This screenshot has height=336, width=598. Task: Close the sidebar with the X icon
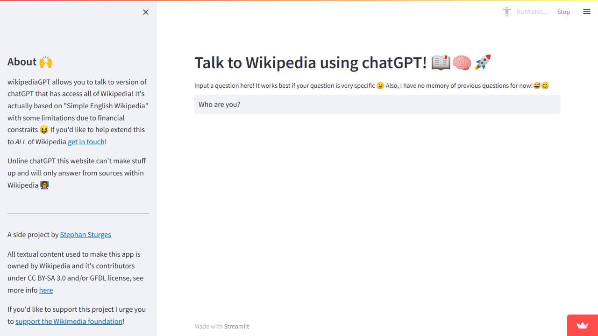tap(146, 12)
